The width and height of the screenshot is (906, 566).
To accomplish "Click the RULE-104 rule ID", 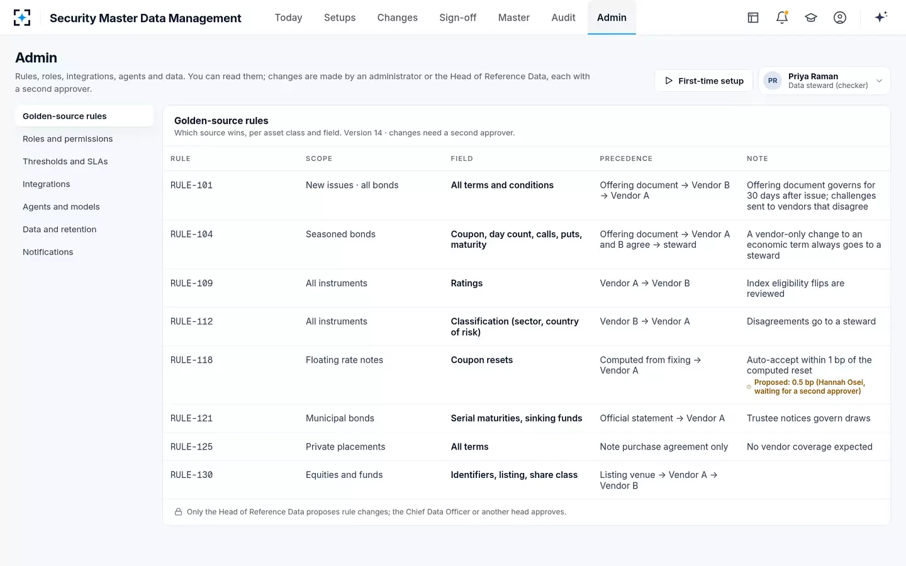I will (x=192, y=235).
